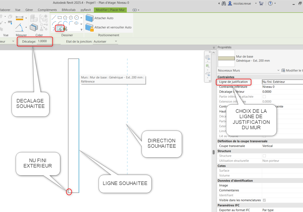The height and width of the screenshot is (212, 303).
Task: Select the Rectangle tool in Dessiner panel
Action: tap(60, 17)
